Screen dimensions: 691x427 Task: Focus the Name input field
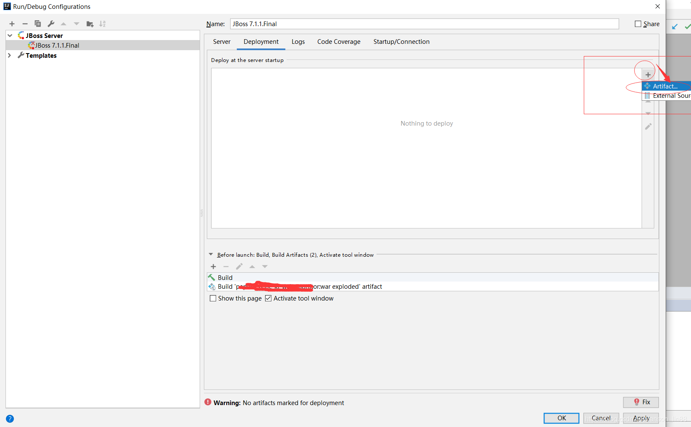[x=424, y=24]
